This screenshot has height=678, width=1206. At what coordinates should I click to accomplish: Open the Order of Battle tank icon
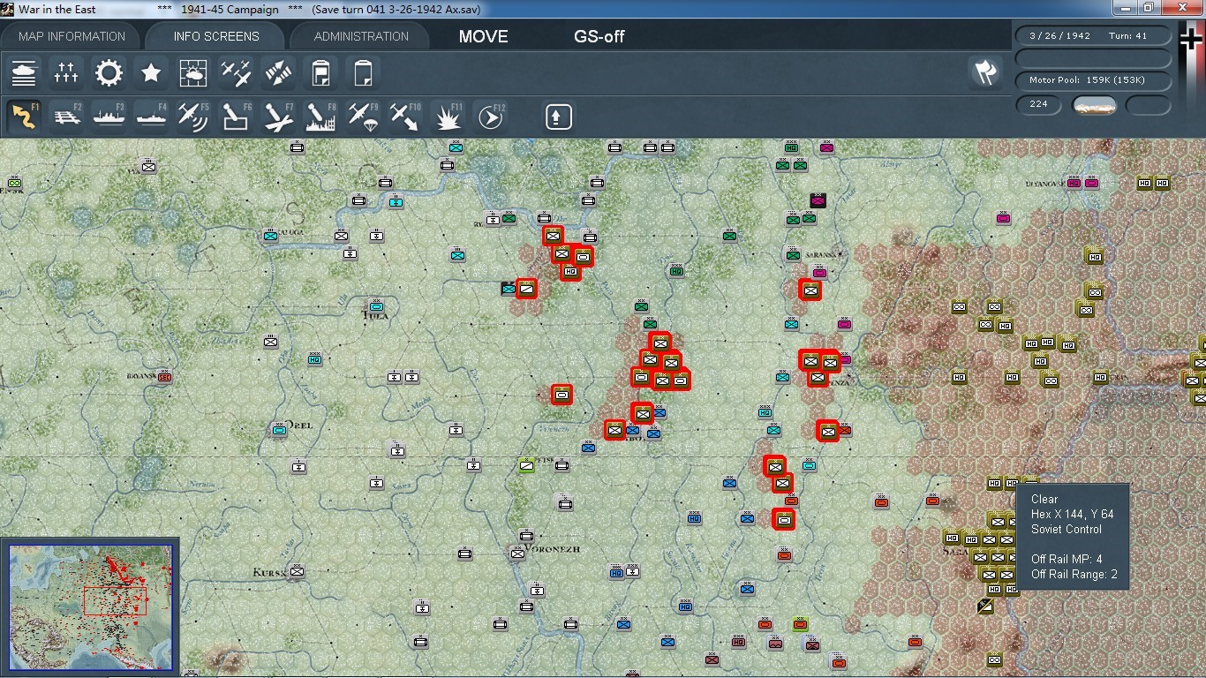[x=24, y=73]
